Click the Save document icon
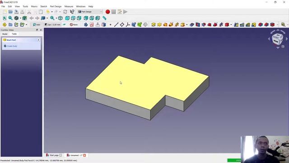289x163 pixels. (x=16, y=12)
